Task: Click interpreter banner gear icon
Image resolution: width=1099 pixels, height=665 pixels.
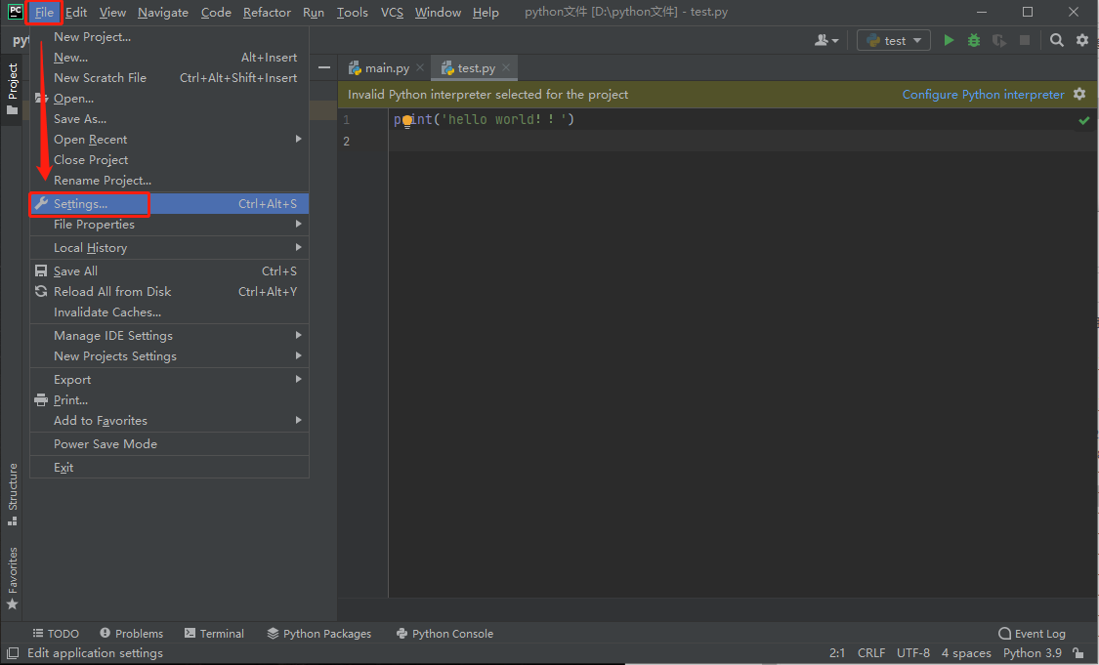Action: pos(1079,94)
